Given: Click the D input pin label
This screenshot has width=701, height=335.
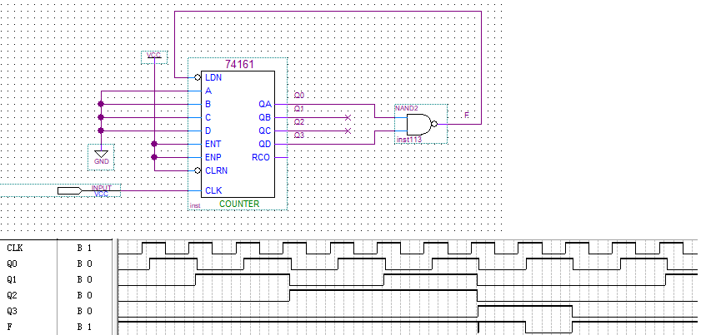Looking at the screenshot, I should click(208, 131).
